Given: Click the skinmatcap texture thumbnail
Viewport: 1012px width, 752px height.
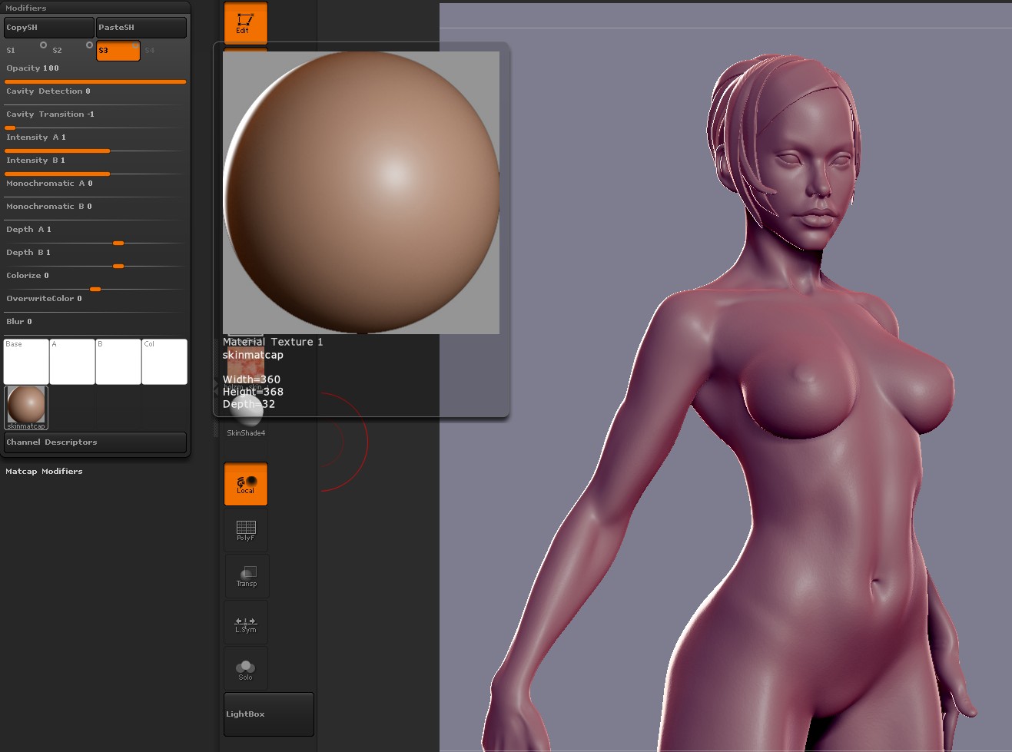Looking at the screenshot, I should pos(26,406).
